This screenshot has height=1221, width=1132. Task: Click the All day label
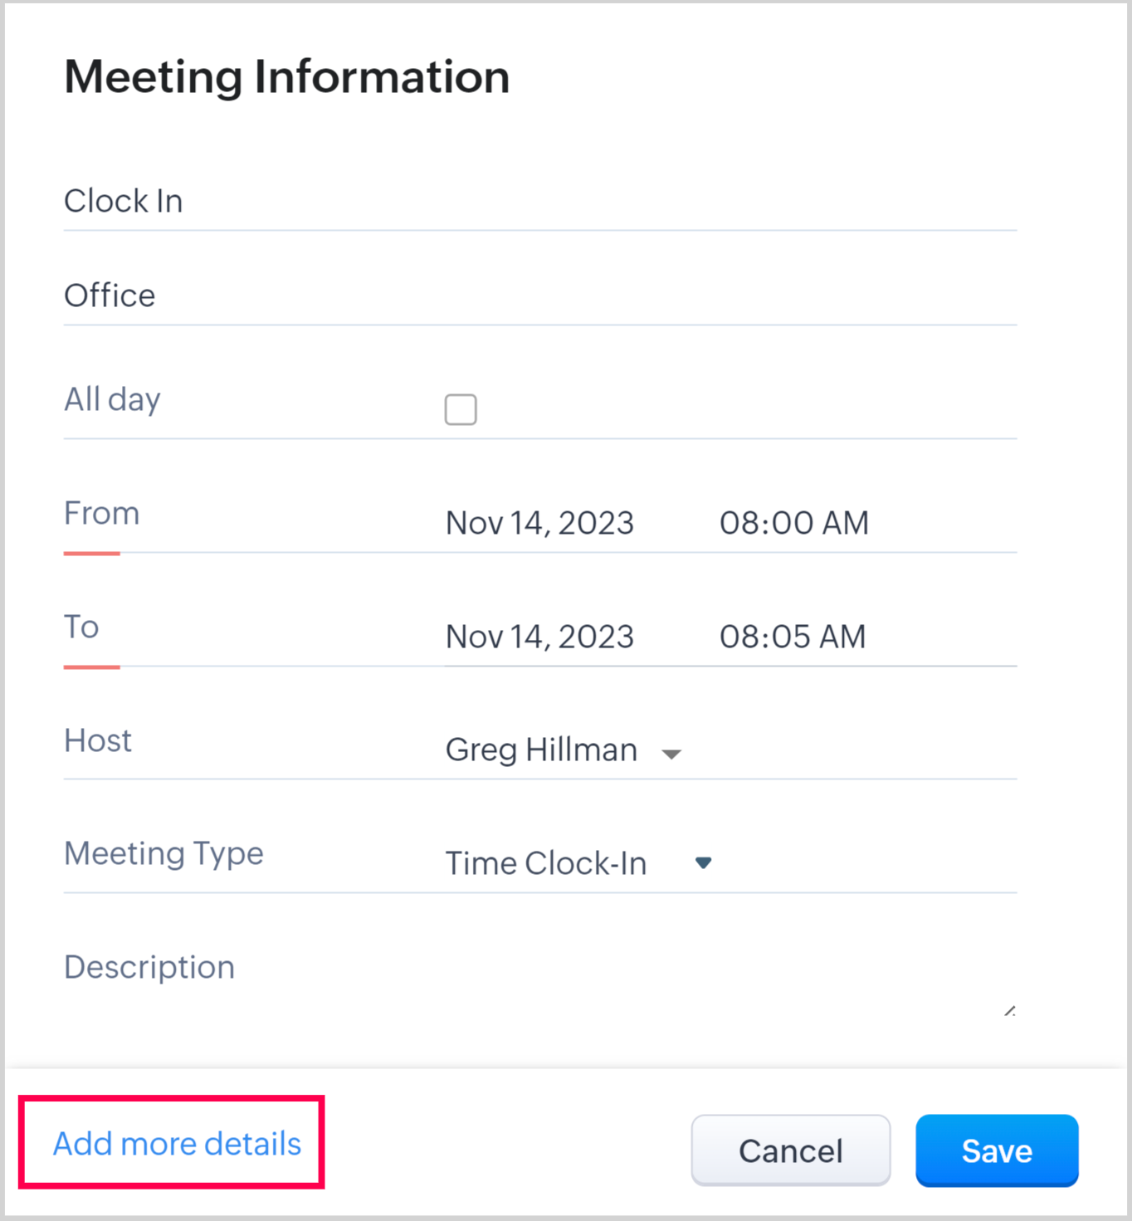pyautogui.click(x=113, y=399)
